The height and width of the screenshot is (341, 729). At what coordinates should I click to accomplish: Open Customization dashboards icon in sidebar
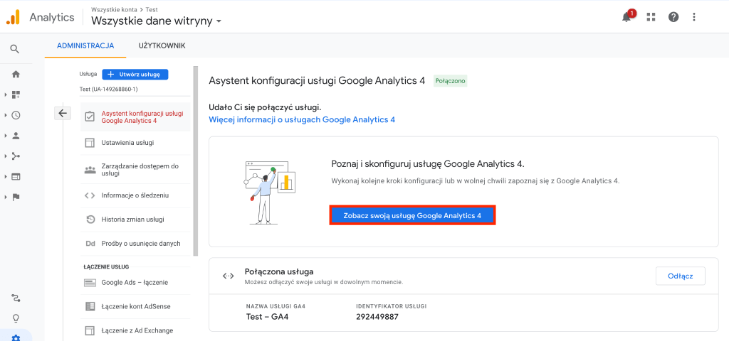tap(16, 94)
